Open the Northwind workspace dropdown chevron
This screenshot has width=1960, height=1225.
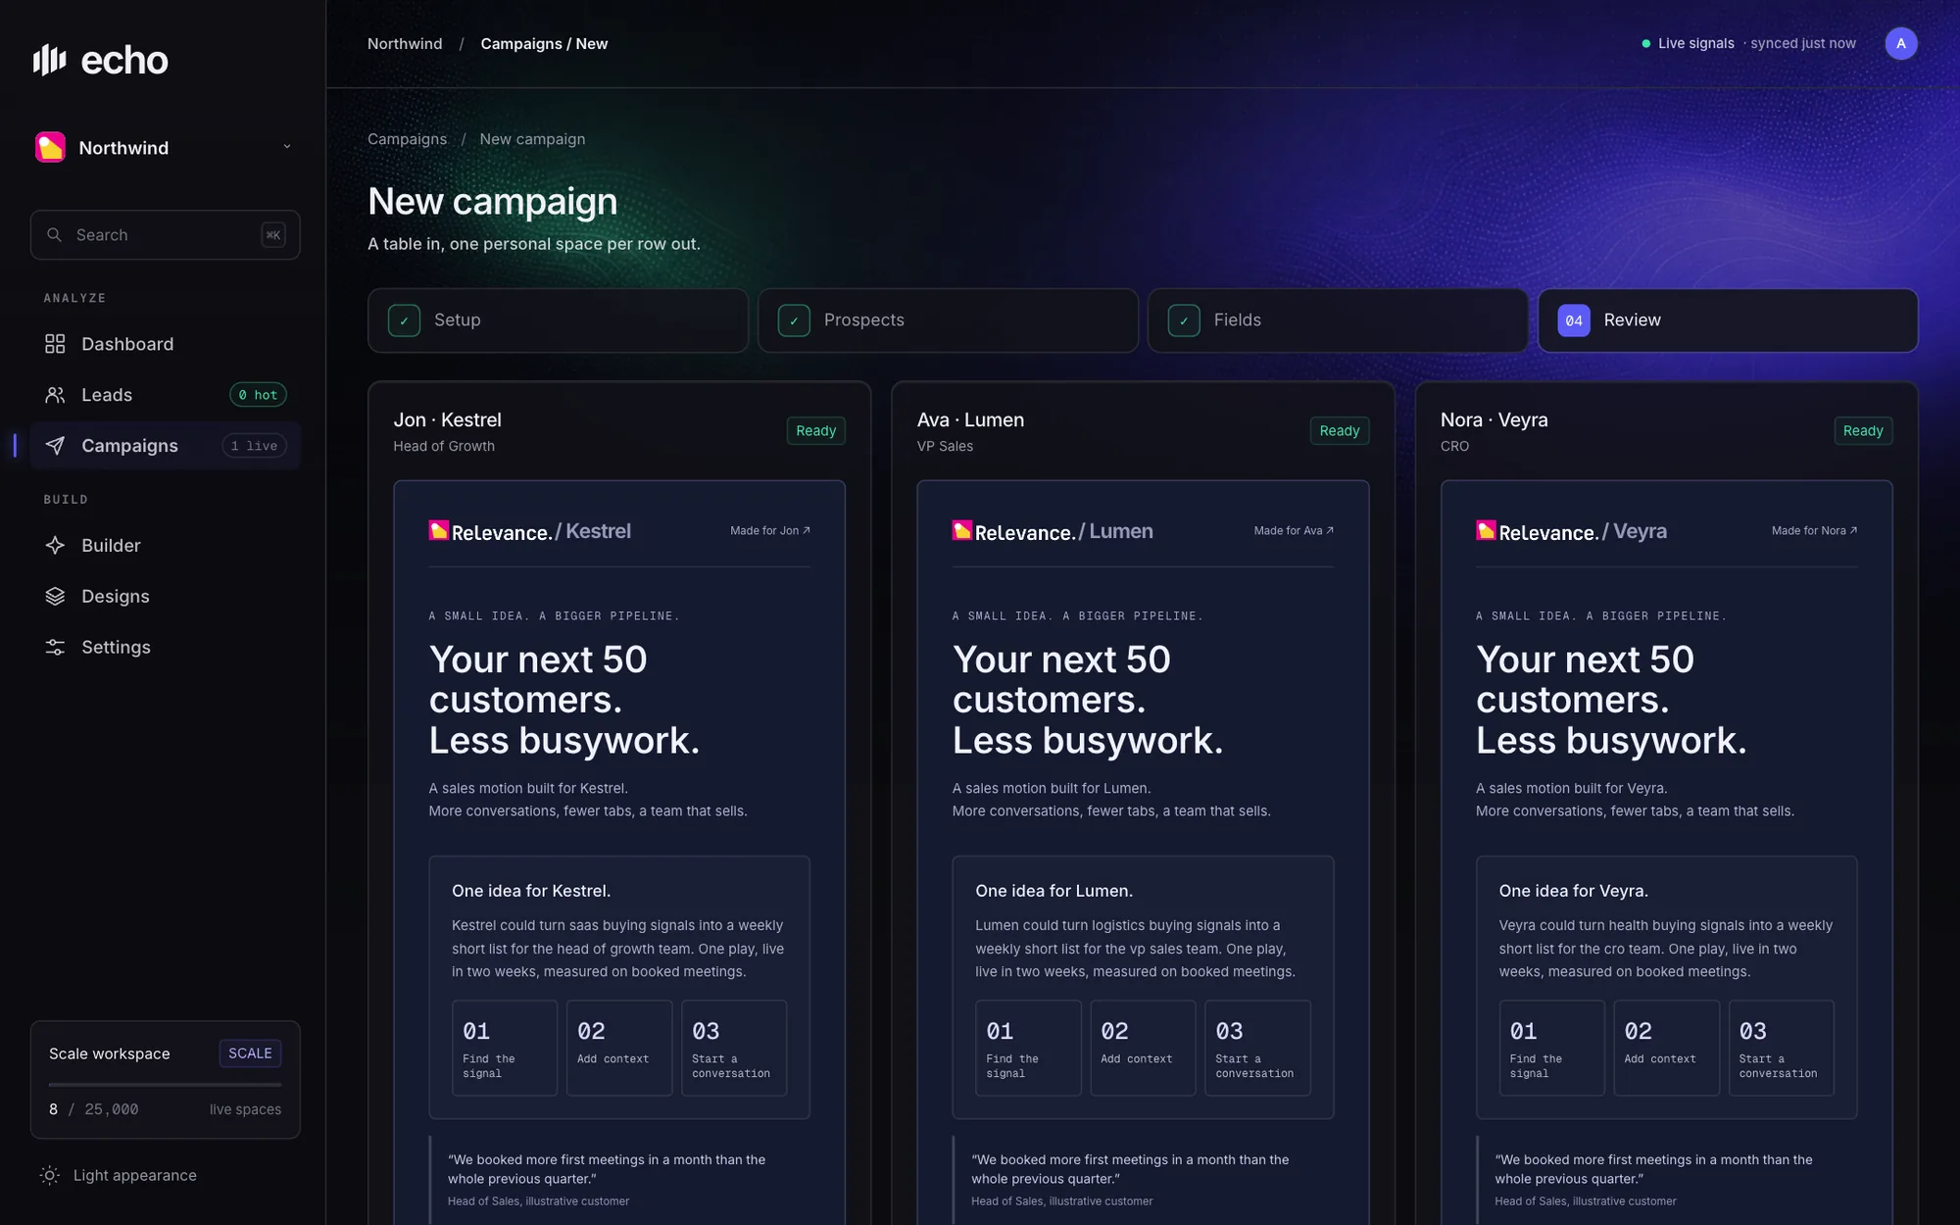click(x=287, y=147)
